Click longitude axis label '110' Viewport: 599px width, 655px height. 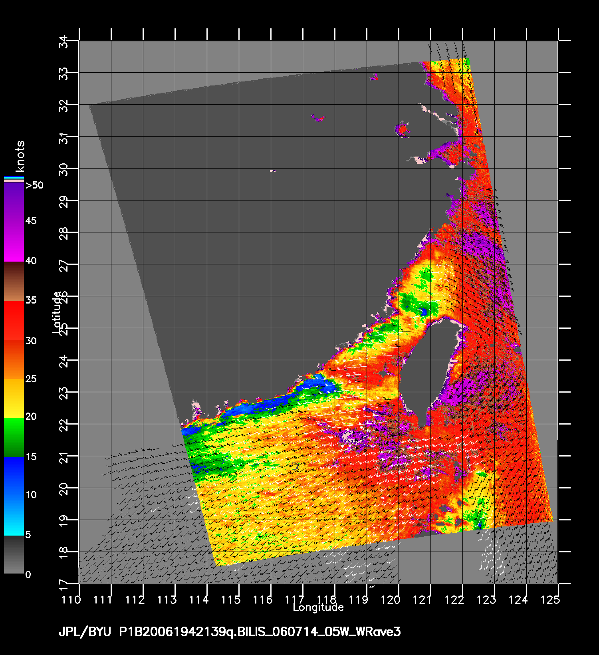71,600
